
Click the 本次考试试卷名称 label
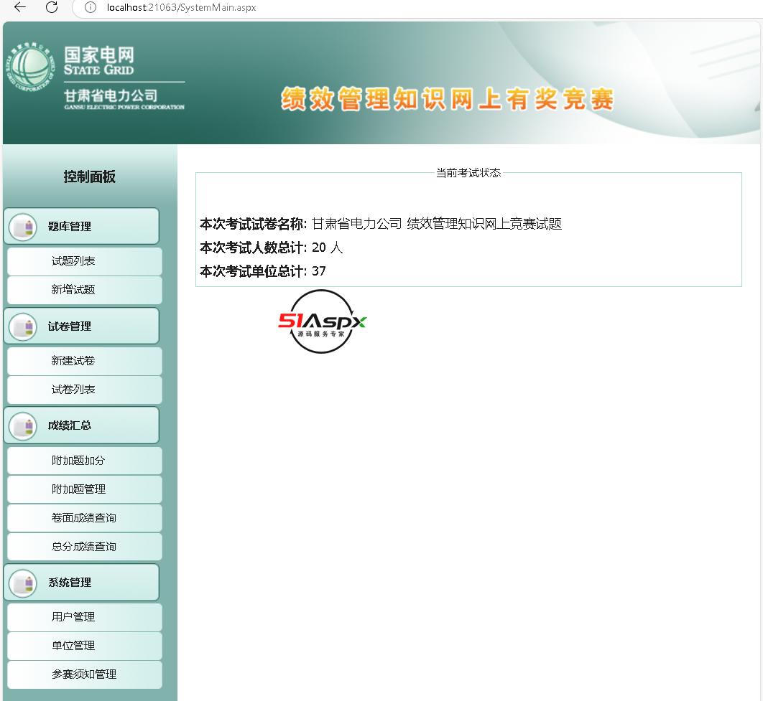click(x=253, y=224)
